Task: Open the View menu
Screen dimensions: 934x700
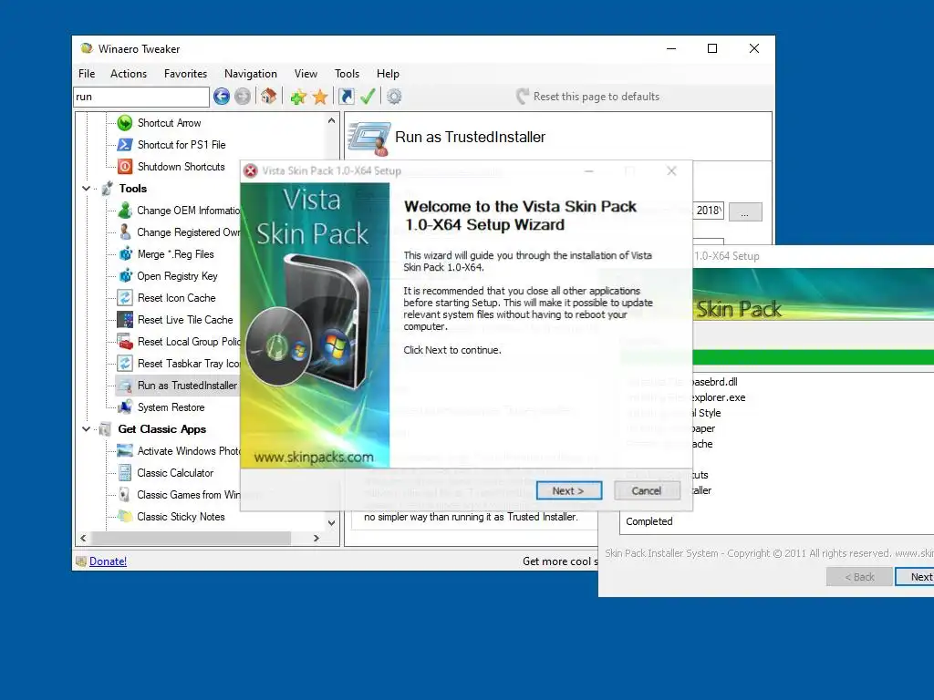Action: 306,73
